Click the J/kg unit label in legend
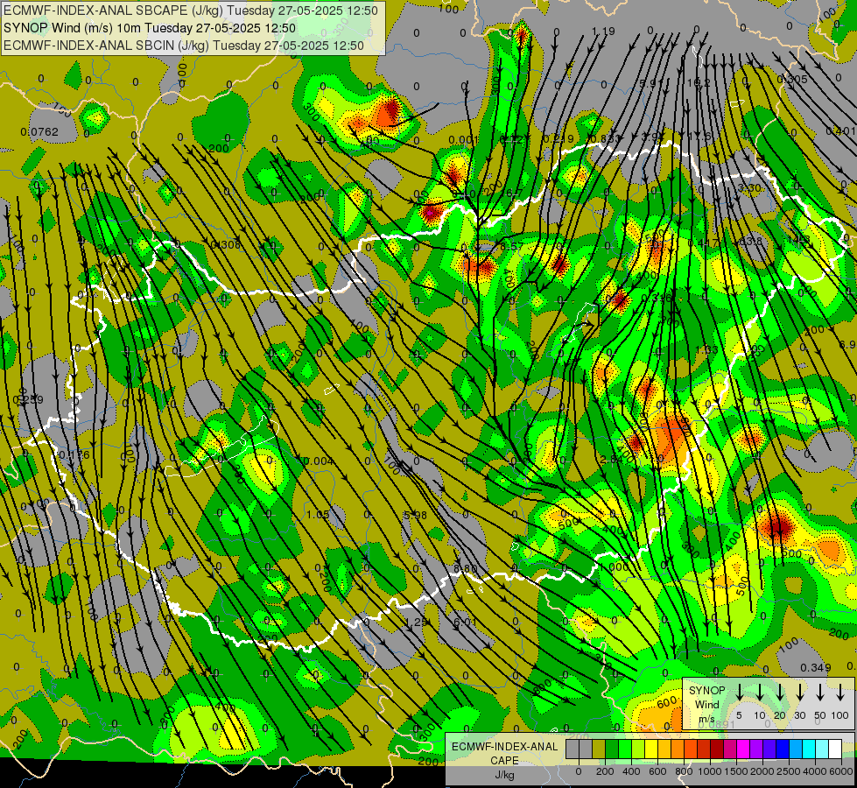The height and width of the screenshot is (788, 857). (x=504, y=775)
